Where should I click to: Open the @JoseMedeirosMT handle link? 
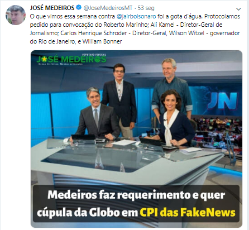coord(108,8)
